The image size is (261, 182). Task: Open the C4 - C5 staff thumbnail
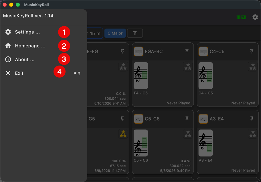pos(205,76)
